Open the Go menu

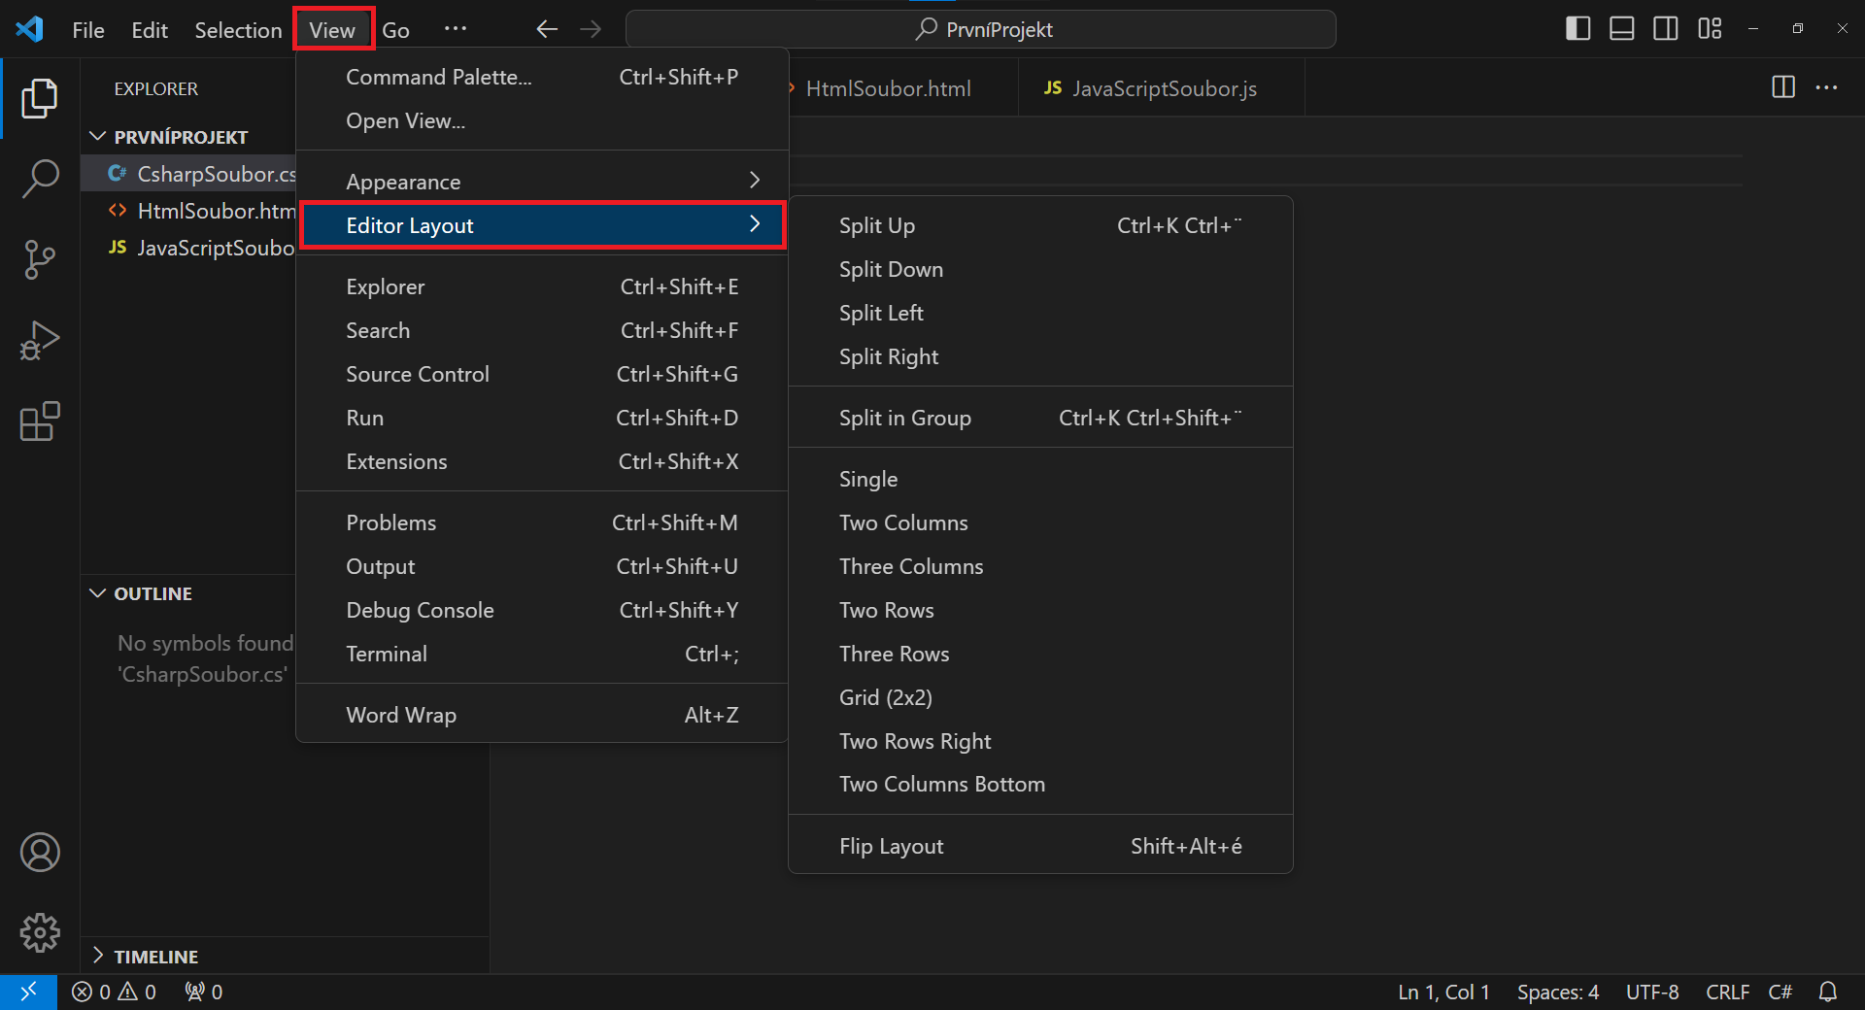[395, 29]
